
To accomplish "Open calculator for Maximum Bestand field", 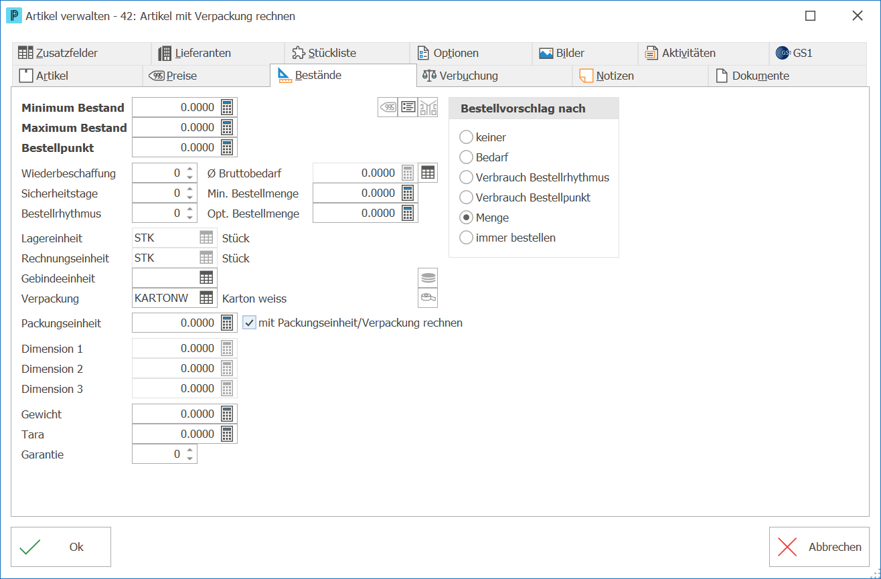I will point(228,127).
